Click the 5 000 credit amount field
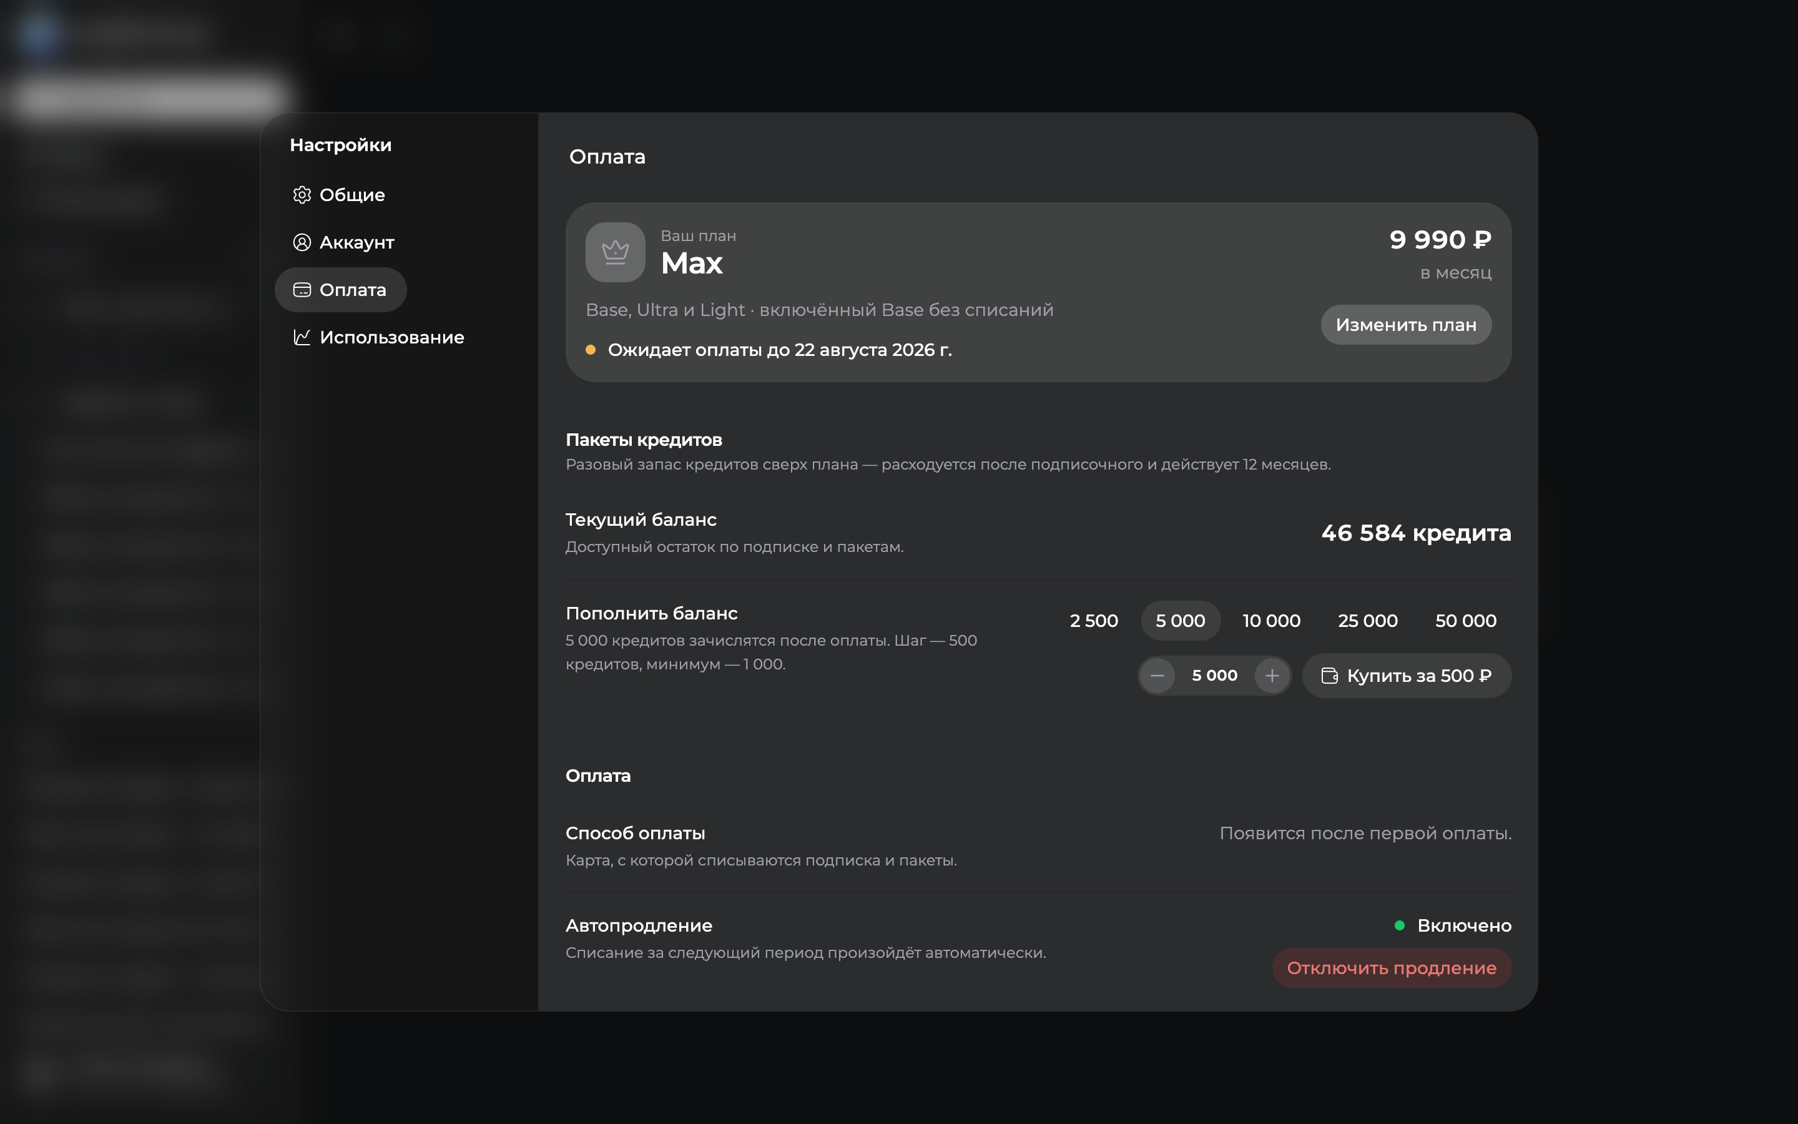The image size is (1798, 1124). click(1215, 676)
